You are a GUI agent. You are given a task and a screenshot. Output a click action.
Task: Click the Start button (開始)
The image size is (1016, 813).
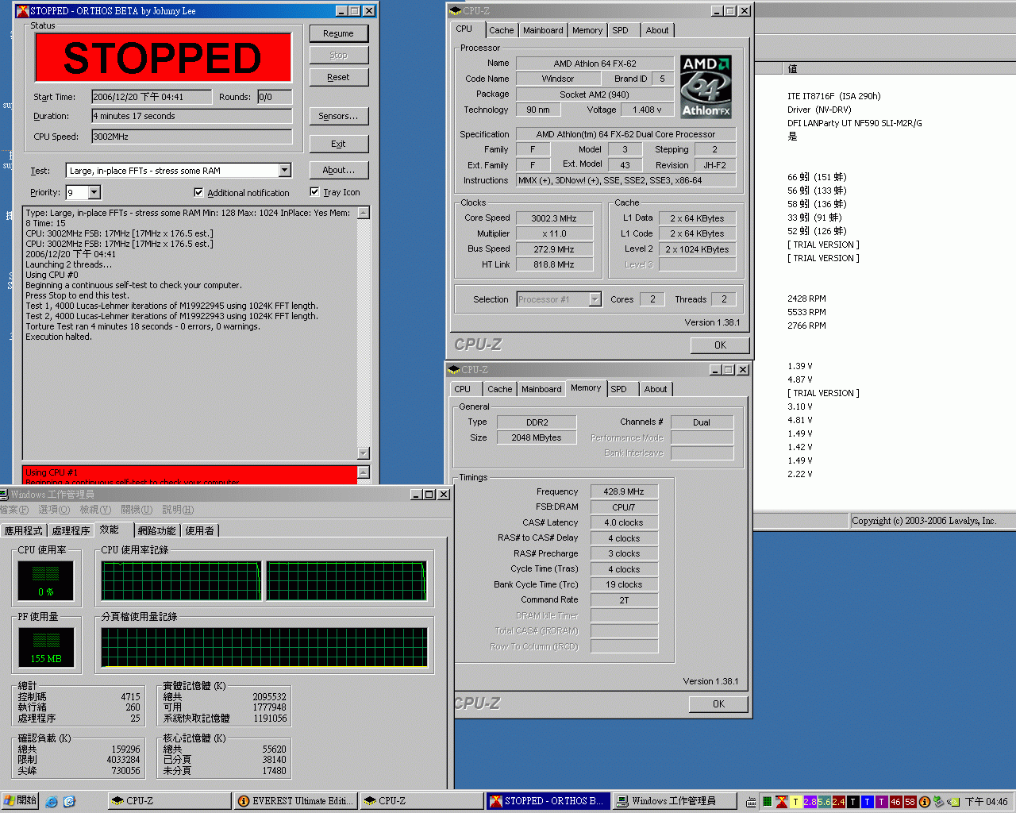coord(20,801)
